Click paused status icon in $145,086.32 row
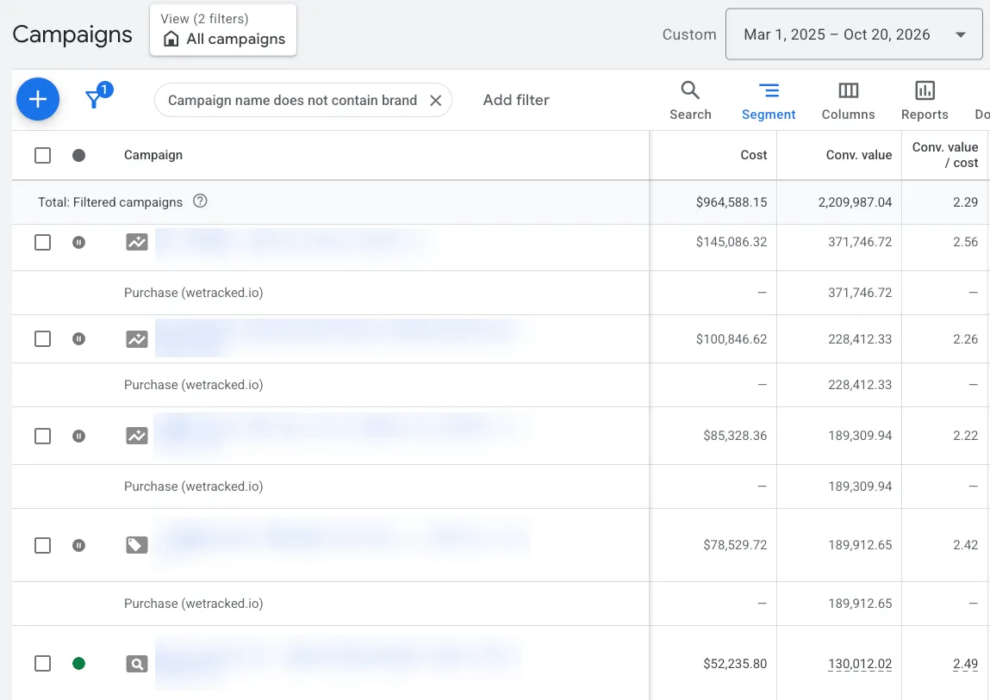 click(79, 243)
